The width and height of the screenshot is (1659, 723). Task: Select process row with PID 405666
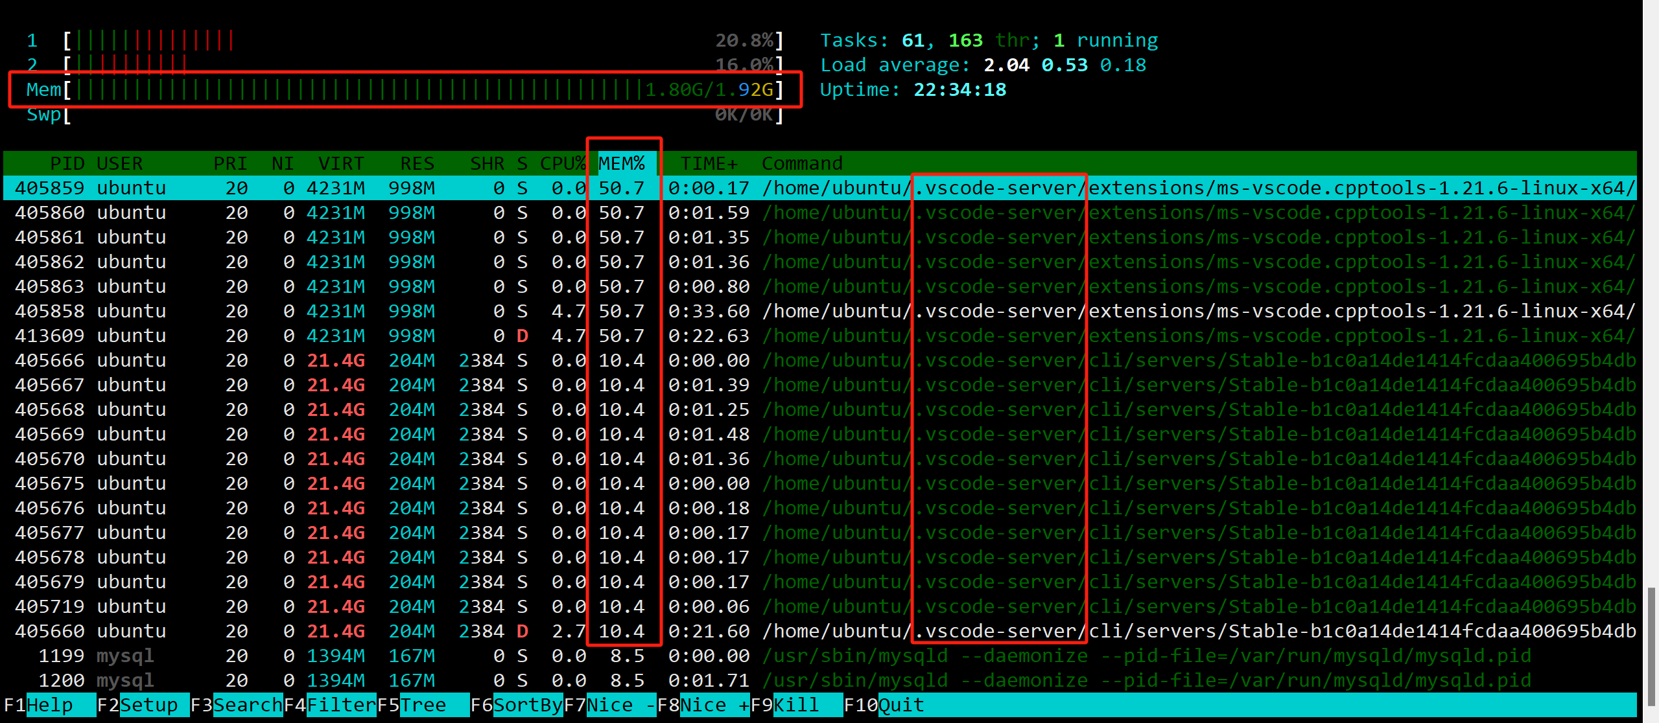(x=820, y=360)
